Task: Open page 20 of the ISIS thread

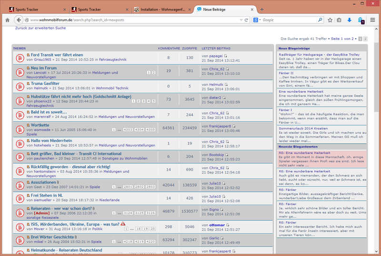Action: [x=152, y=229]
